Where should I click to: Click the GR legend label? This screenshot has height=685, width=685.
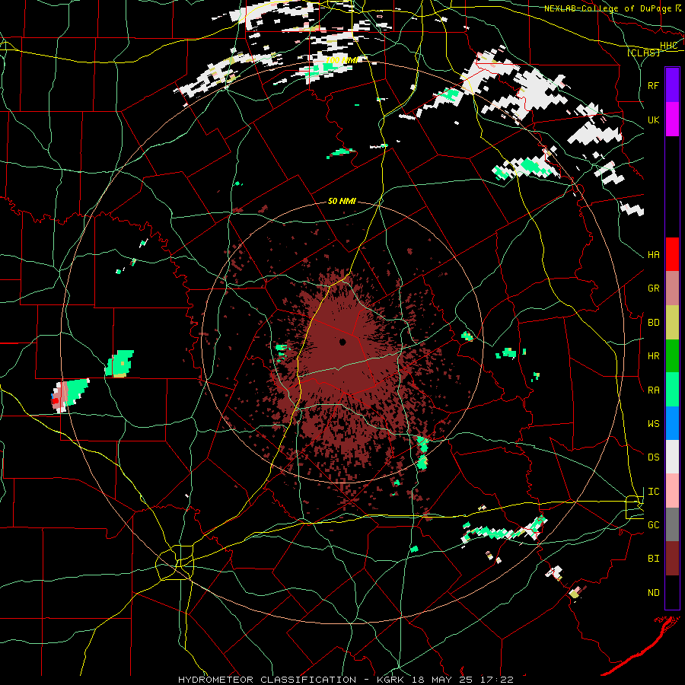coord(653,288)
